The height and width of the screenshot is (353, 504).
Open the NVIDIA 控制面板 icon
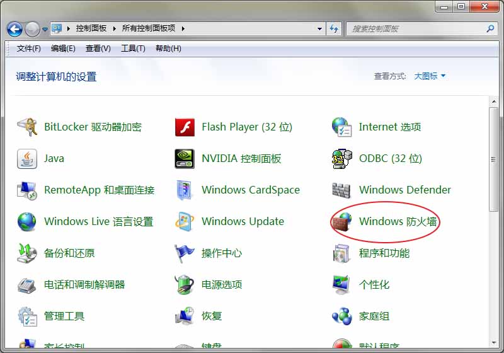tap(185, 158)
